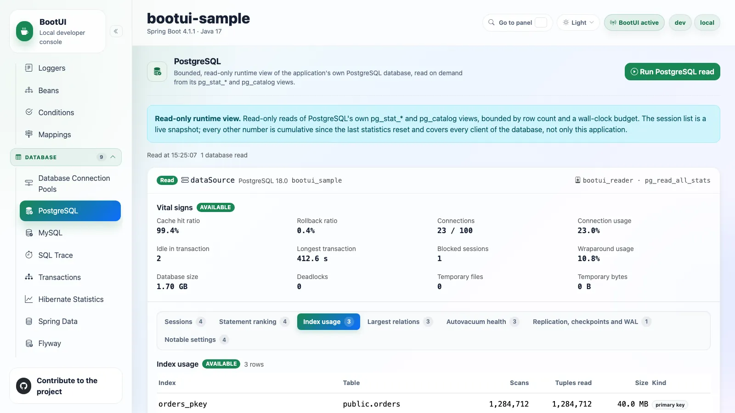This screenshot has width=735, height=413.
Task: Click the SQL Trace stopwatch icon
Action: [x=29, y=255]
